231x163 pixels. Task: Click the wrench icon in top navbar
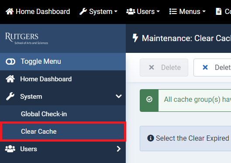tap(83, 11)
